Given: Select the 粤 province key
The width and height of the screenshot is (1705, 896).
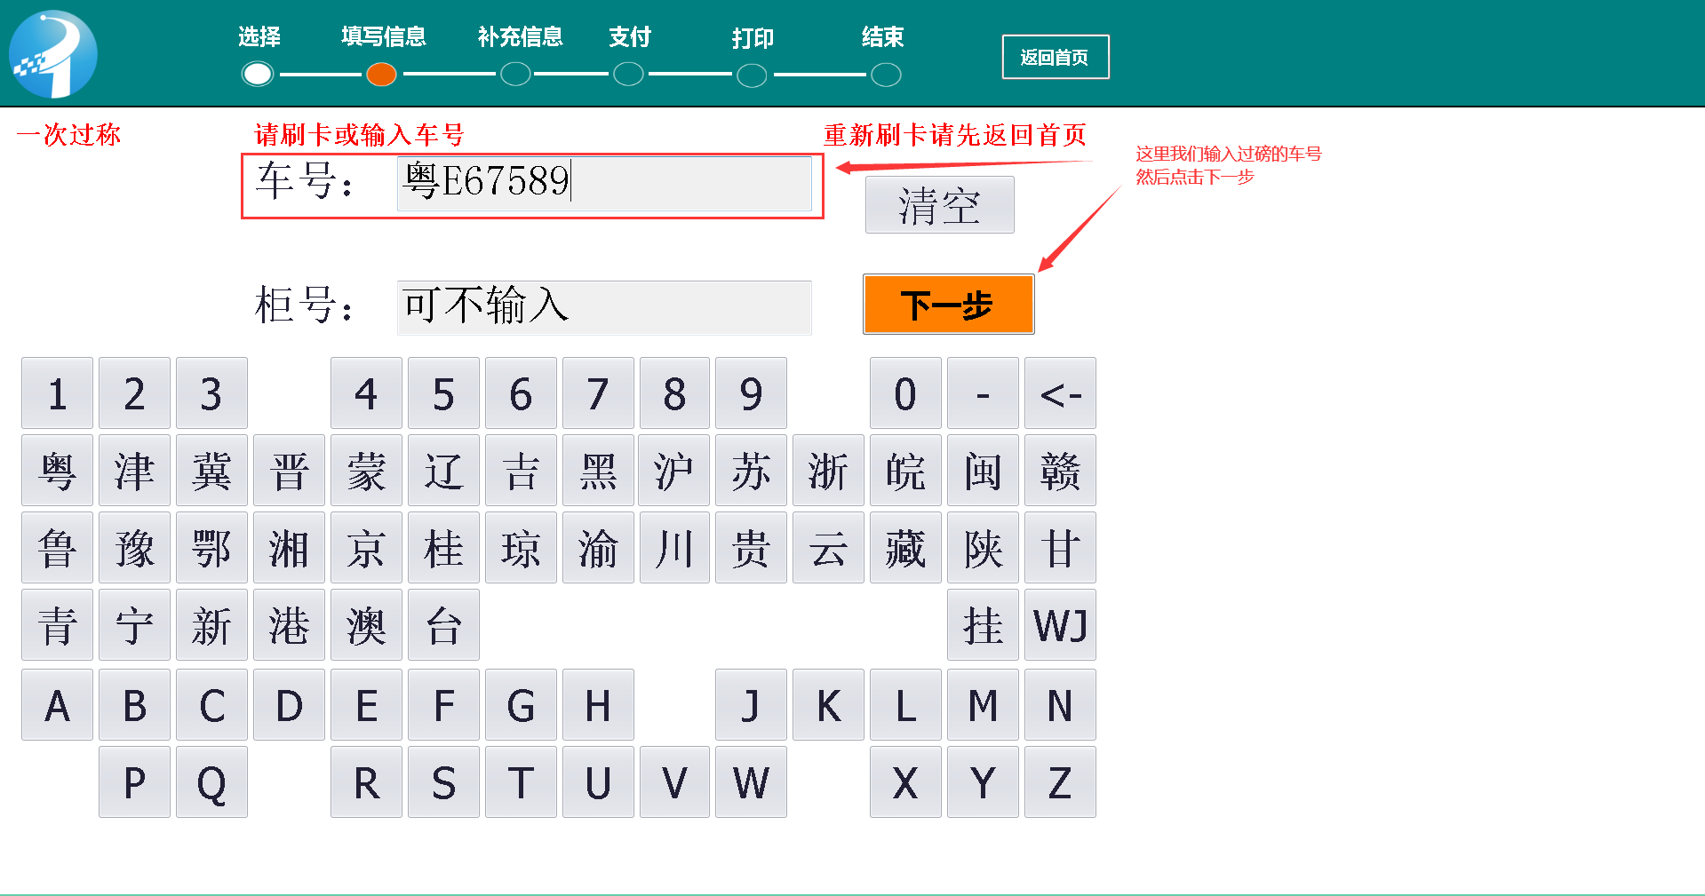Looking at the screenshot, I should (56, 470).
